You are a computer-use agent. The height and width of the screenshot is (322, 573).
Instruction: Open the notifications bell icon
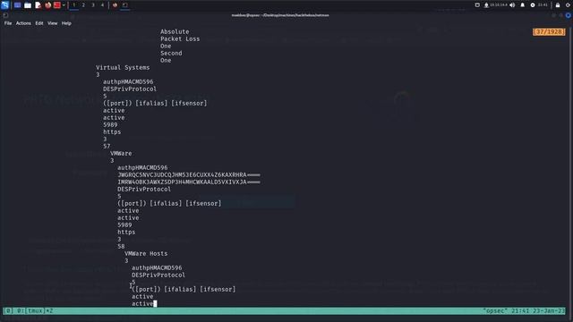pos(523,5)
